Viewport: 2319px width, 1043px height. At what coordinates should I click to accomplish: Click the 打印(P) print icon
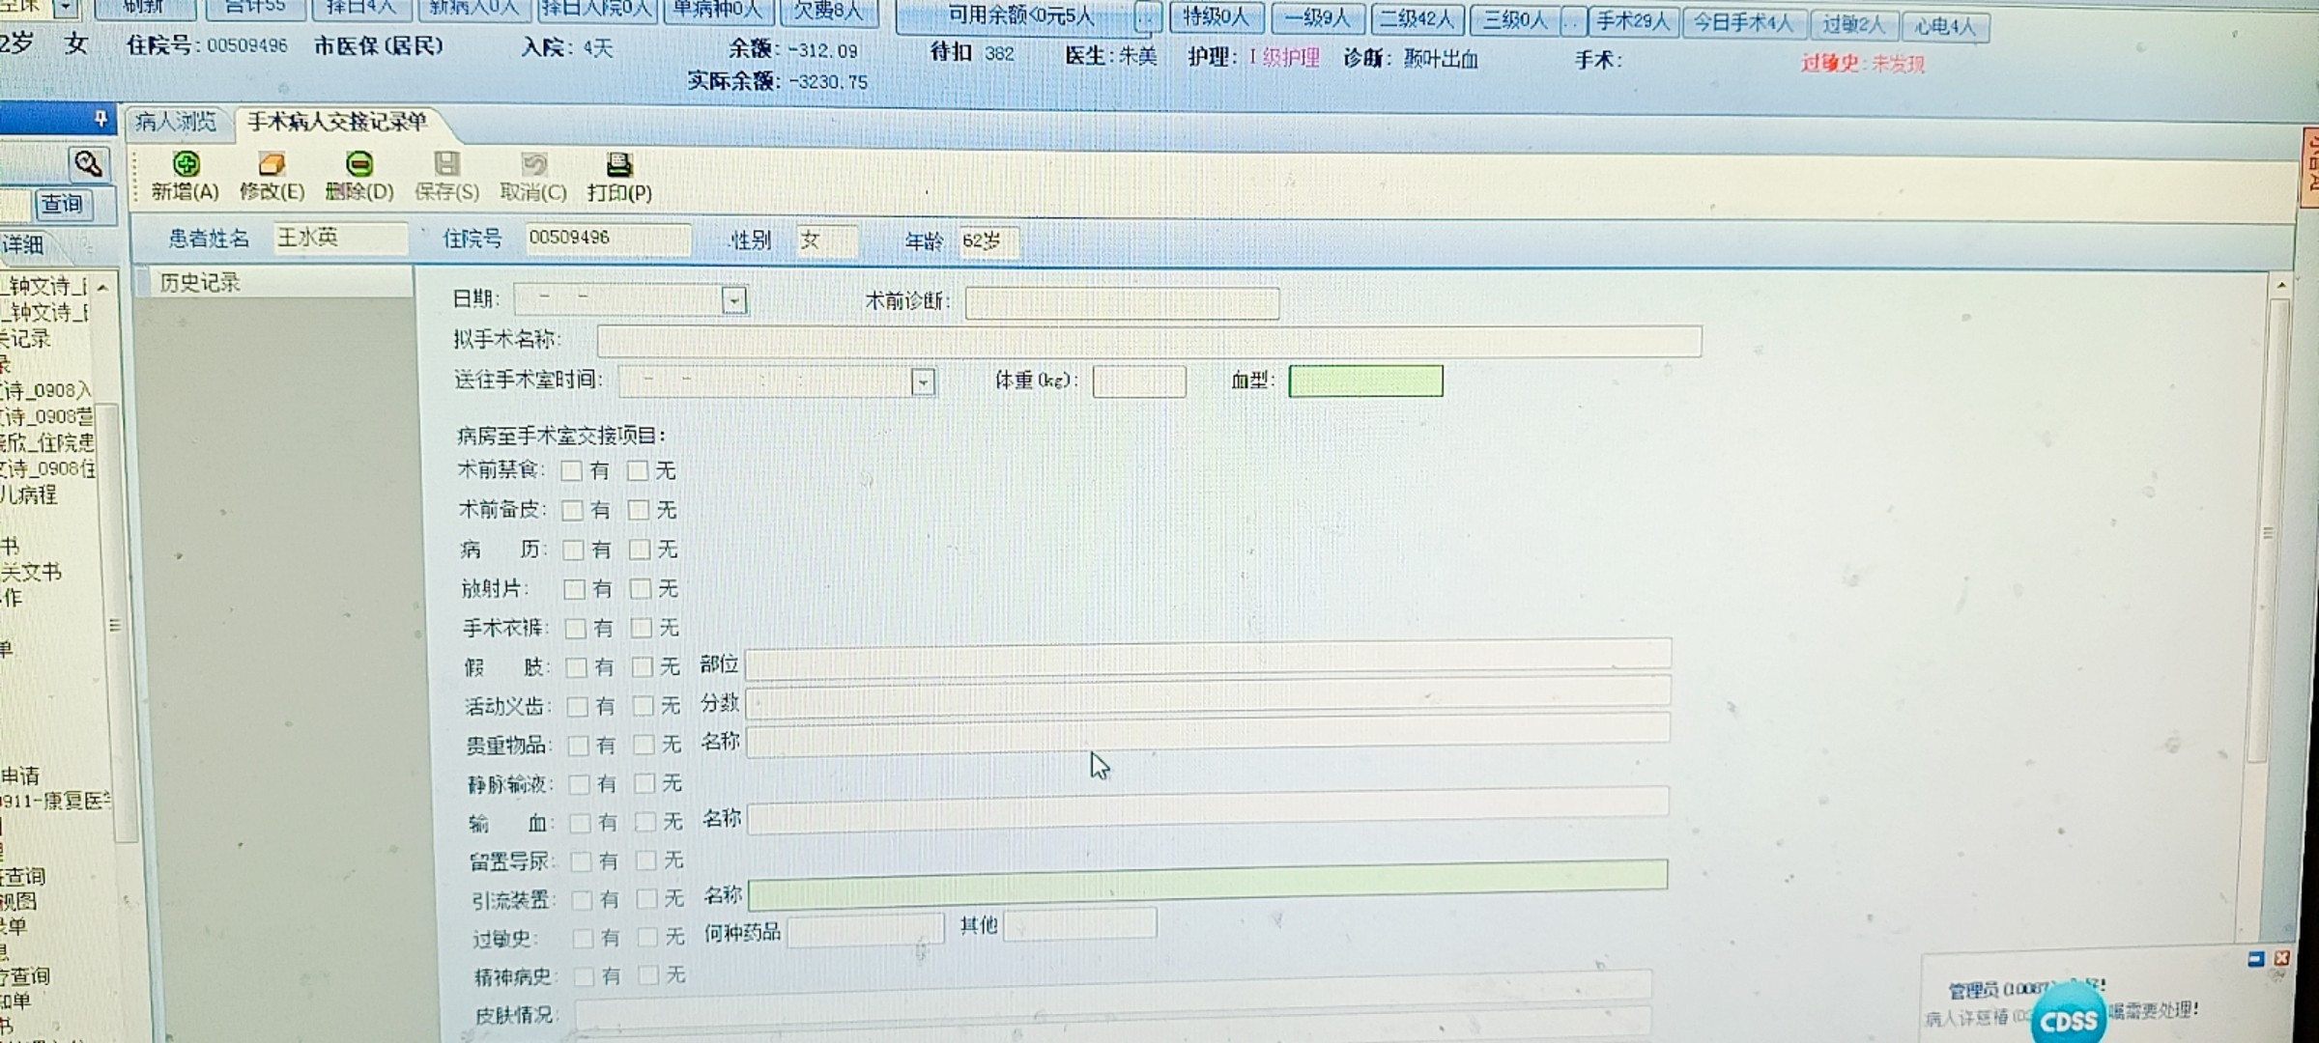coord(619,165)
